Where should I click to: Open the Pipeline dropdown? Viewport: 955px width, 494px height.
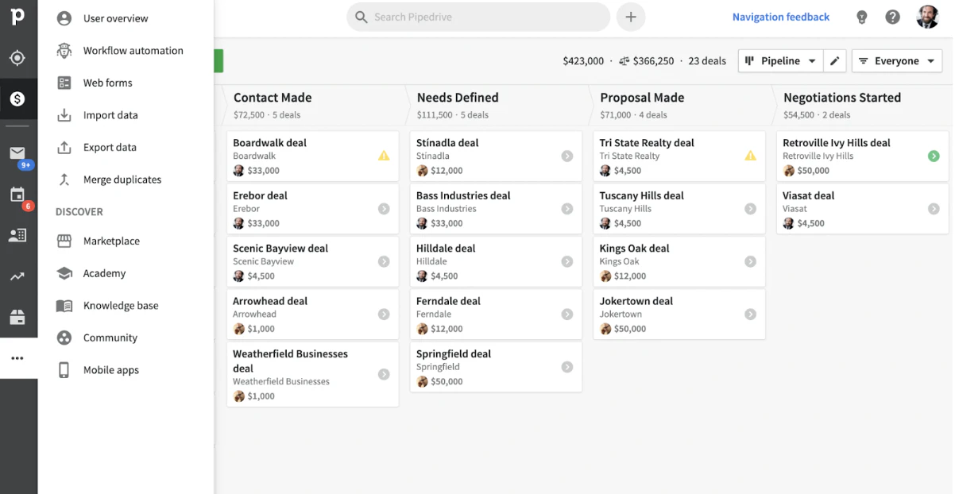click(780, 61)
